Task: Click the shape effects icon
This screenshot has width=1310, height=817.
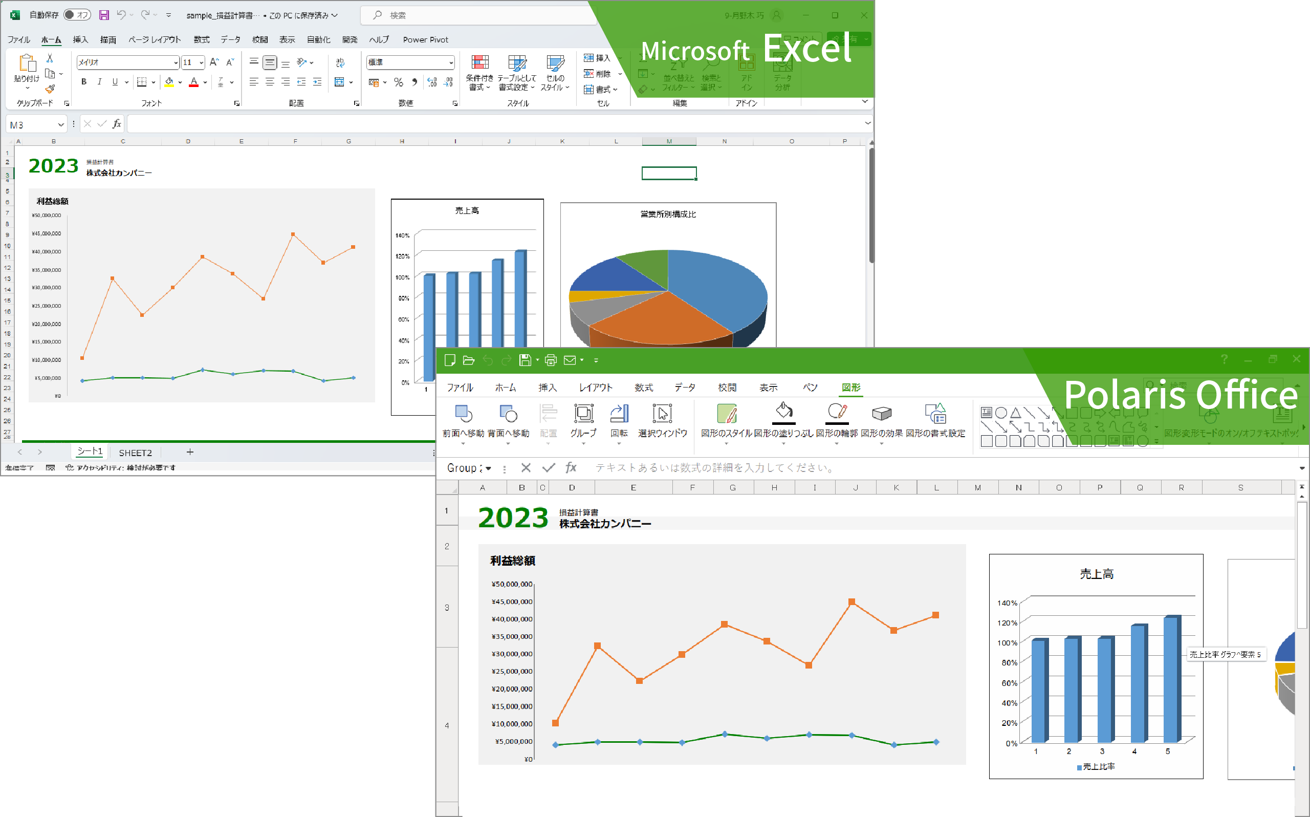Action: point(881,414)
